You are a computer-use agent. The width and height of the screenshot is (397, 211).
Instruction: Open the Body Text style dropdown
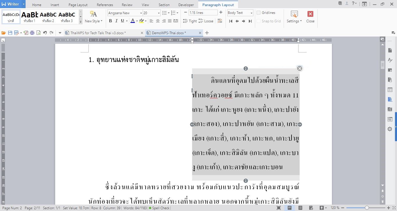[251, 13]
